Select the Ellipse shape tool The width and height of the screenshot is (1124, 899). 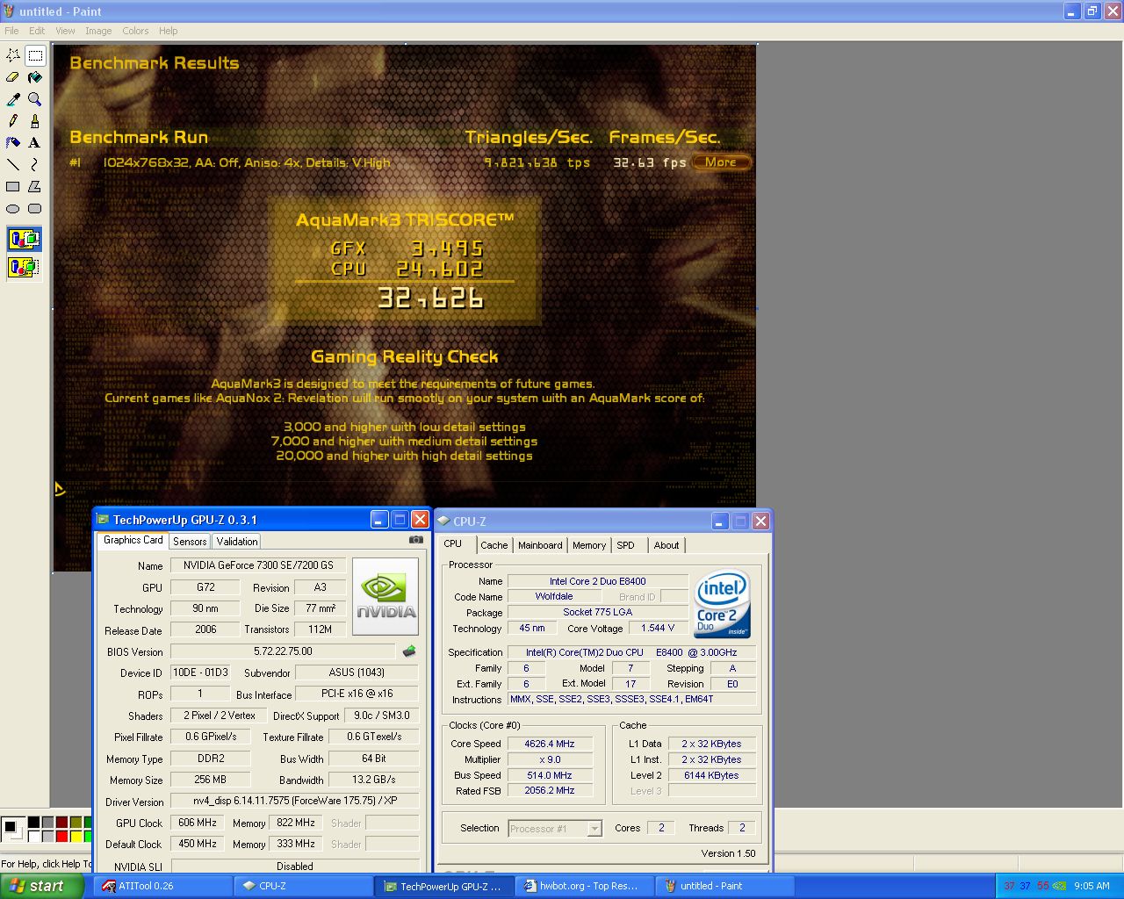point(13,208)
